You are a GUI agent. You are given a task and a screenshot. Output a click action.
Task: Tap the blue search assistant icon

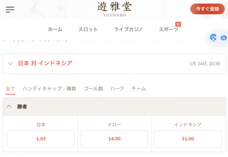(x=213, y=38)
